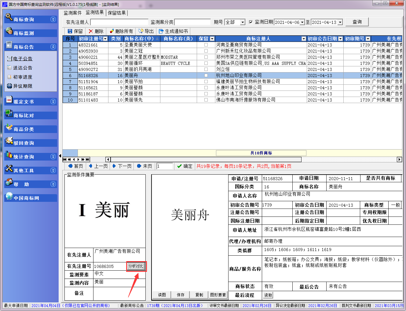Screen dimensions: 406x311
Task: Check 保留 box for 美丽舟 row
Action: (206, 76)
